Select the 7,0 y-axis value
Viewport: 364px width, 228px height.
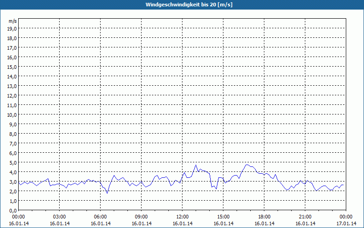coord(14,144)
